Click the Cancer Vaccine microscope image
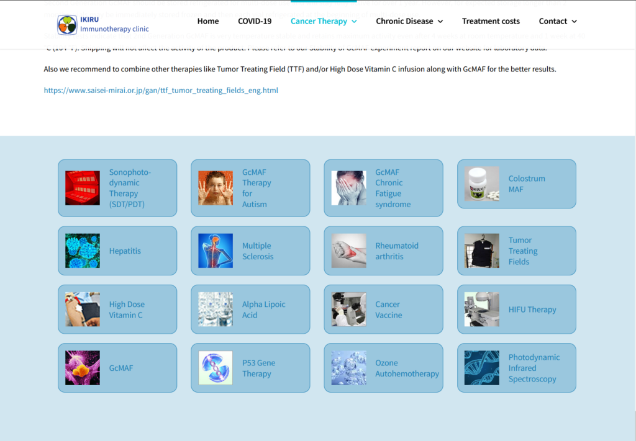Image resolution: width=636 pixels, height=441 pixels. [x=348, y=310]
